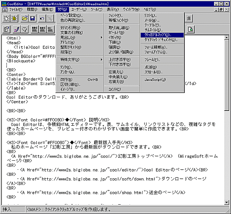The image size is (231, 214).
Task: Click the new yellow template document icon
Action: point(14,18)
